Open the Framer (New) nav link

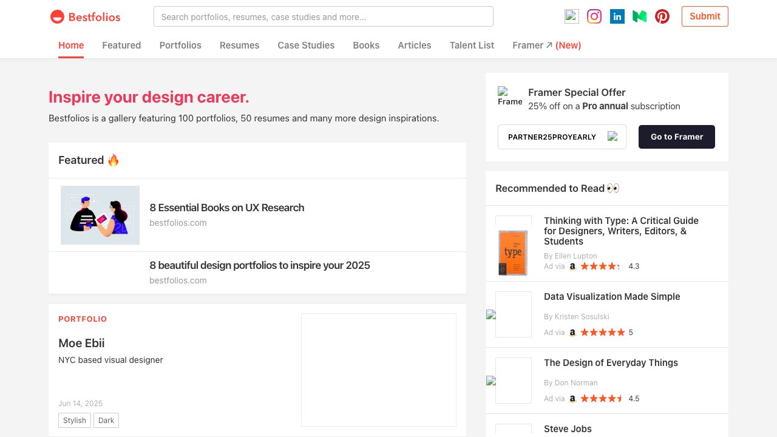(546, 46)
